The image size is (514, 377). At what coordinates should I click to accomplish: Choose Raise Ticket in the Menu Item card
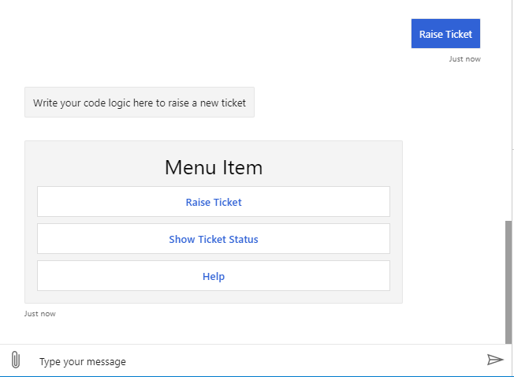click(214, 202)
